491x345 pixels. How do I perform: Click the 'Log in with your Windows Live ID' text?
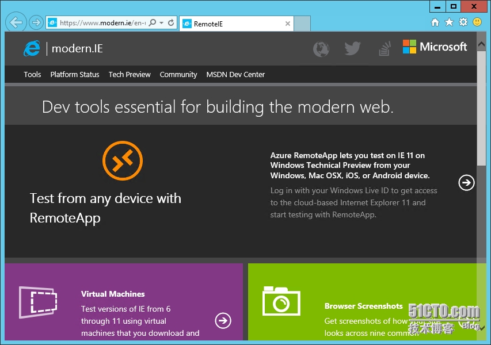pos(353,202)
